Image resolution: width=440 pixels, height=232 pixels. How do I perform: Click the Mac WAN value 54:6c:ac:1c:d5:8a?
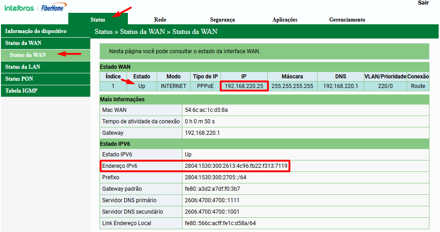206,110
